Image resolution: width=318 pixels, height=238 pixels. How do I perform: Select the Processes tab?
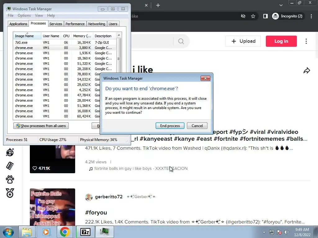point(38,23)
